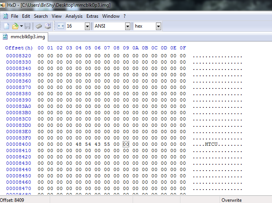Viewport: 272px width, 203px height.
Task: Expand the Open file dropdown arrow
Action: [x=21, y=26]
